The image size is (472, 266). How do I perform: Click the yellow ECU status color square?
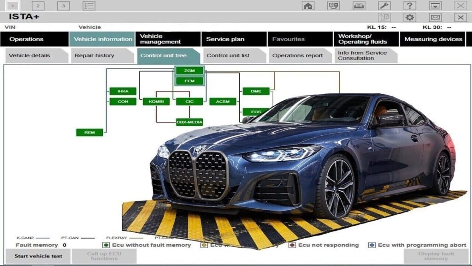(x=204, y=244)
